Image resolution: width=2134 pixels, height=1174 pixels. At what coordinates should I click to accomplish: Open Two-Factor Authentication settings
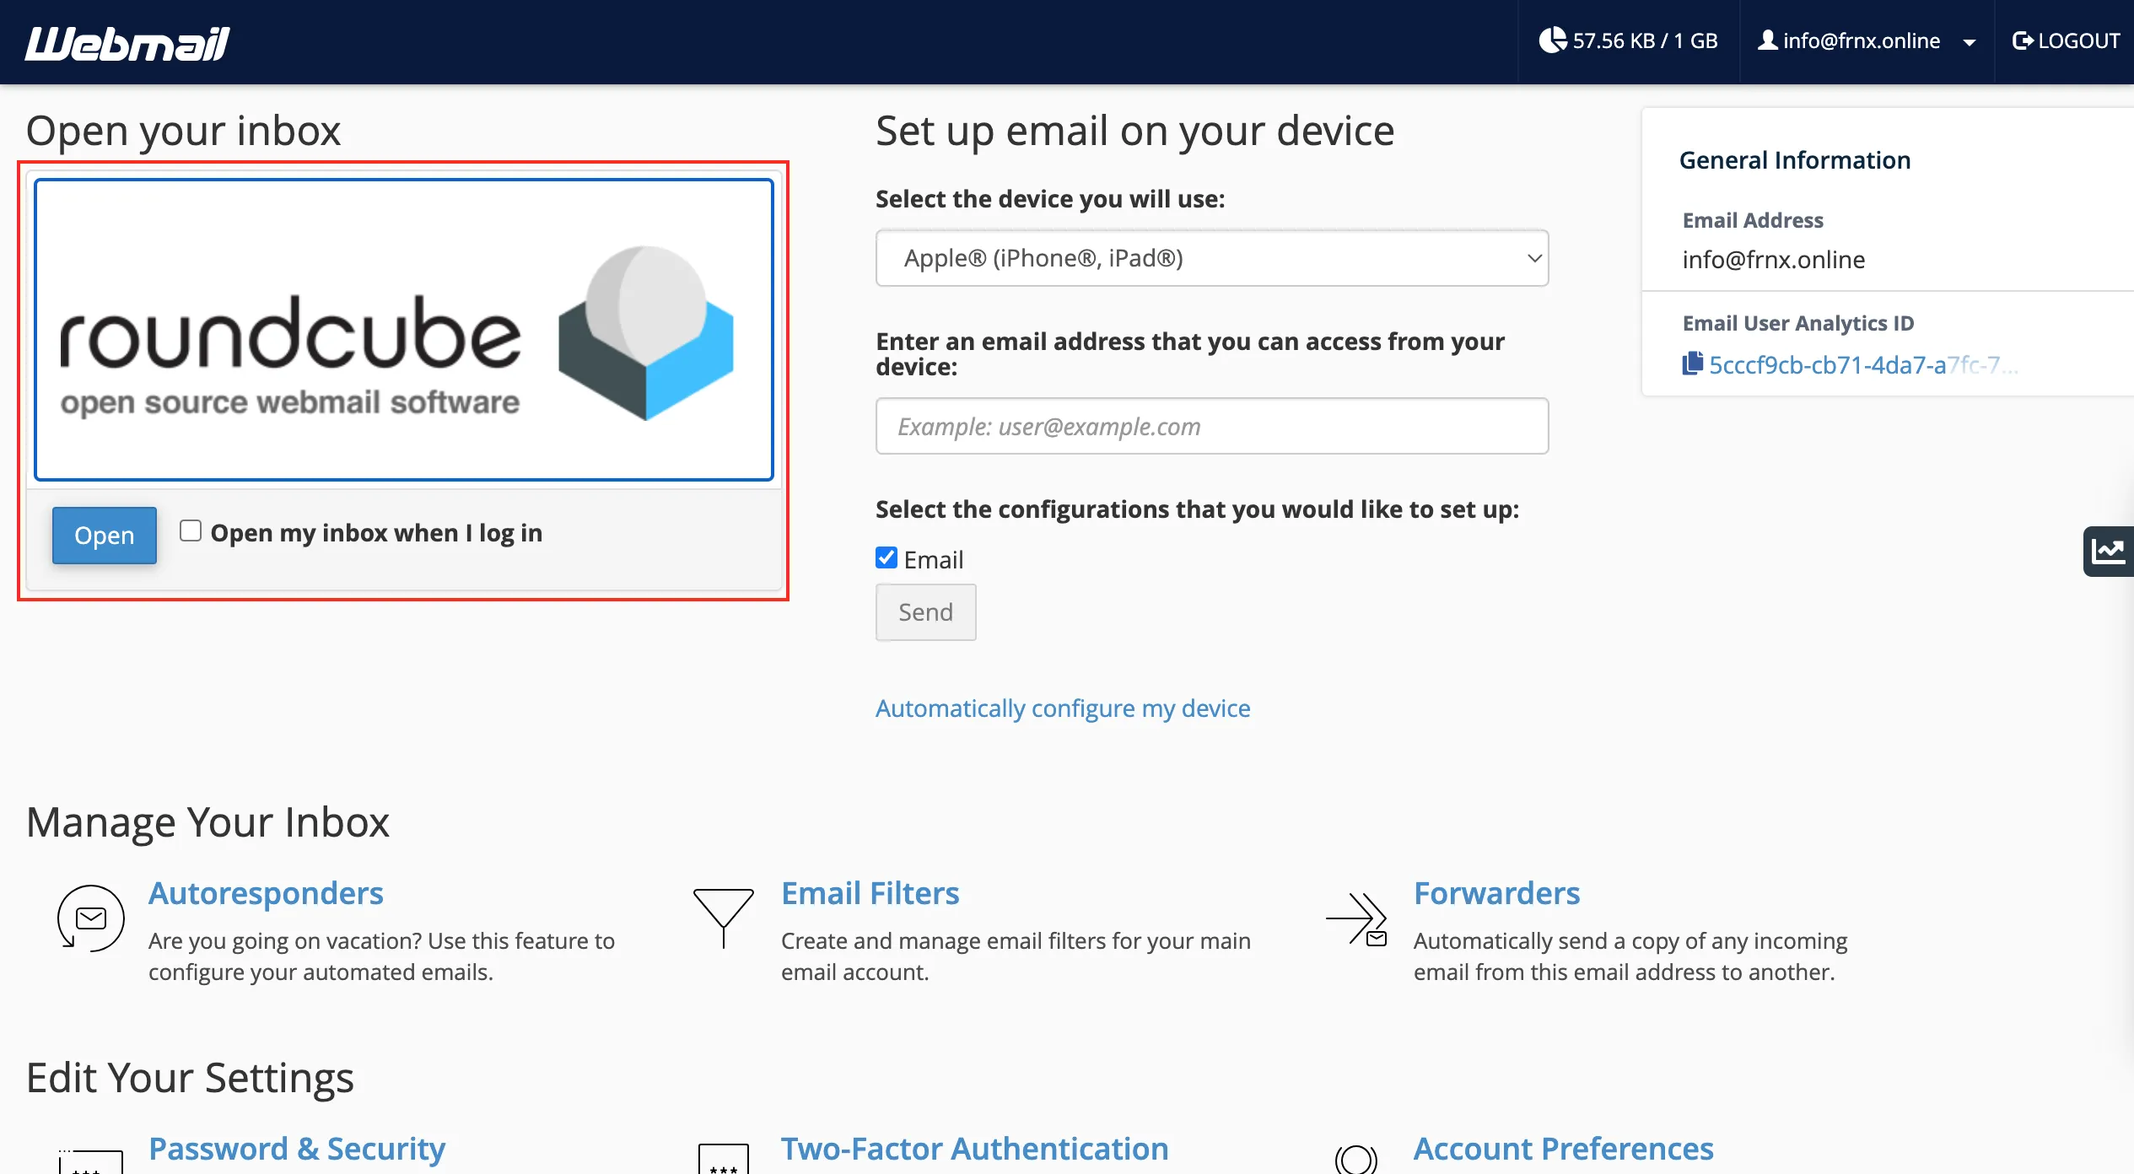point(975,1149)
